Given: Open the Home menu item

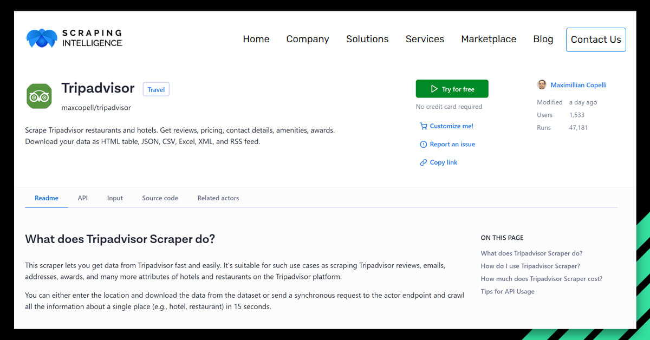Looking at the screenshot, I should [256, 39].
